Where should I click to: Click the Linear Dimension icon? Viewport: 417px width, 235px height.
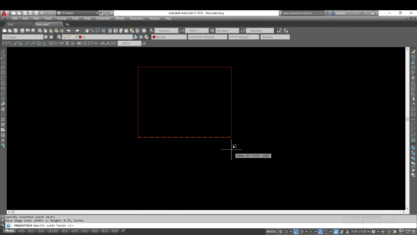tap(5, 44)
